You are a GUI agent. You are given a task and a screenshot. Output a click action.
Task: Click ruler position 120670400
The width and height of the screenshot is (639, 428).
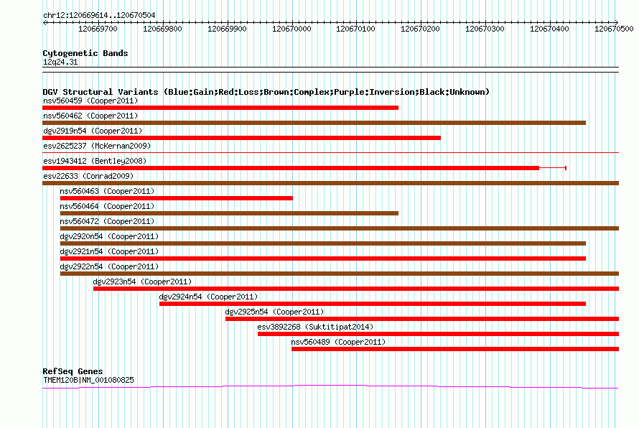549,29
